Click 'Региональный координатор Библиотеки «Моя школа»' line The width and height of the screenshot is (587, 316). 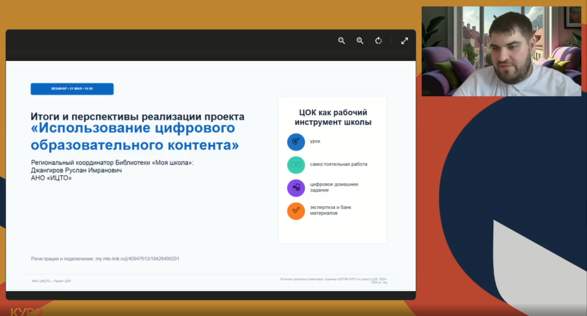[x=112, y=163]
